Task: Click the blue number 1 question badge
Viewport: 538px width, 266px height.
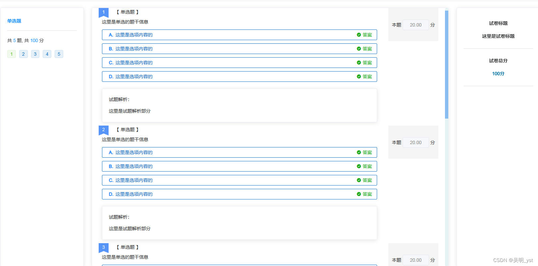Action: 104,13
